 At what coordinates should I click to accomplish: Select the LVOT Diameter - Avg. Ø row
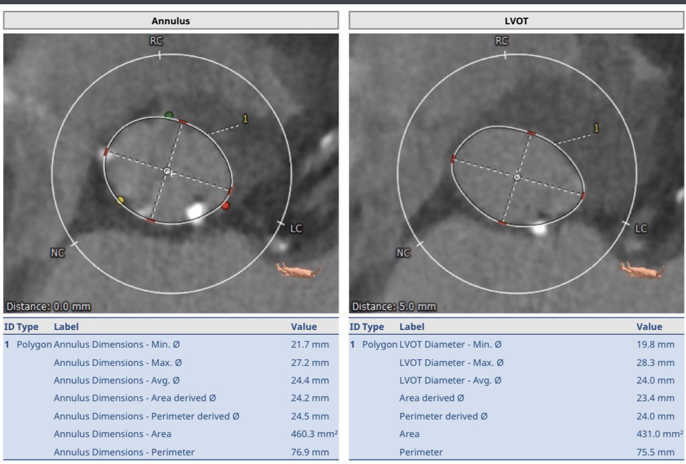point(516,381)
